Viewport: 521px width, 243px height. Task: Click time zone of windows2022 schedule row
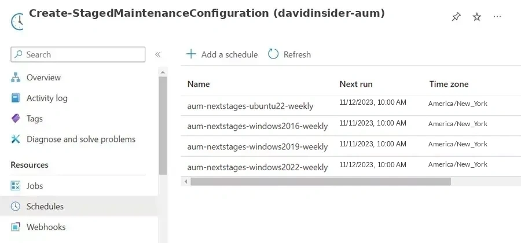coord(458,164)
